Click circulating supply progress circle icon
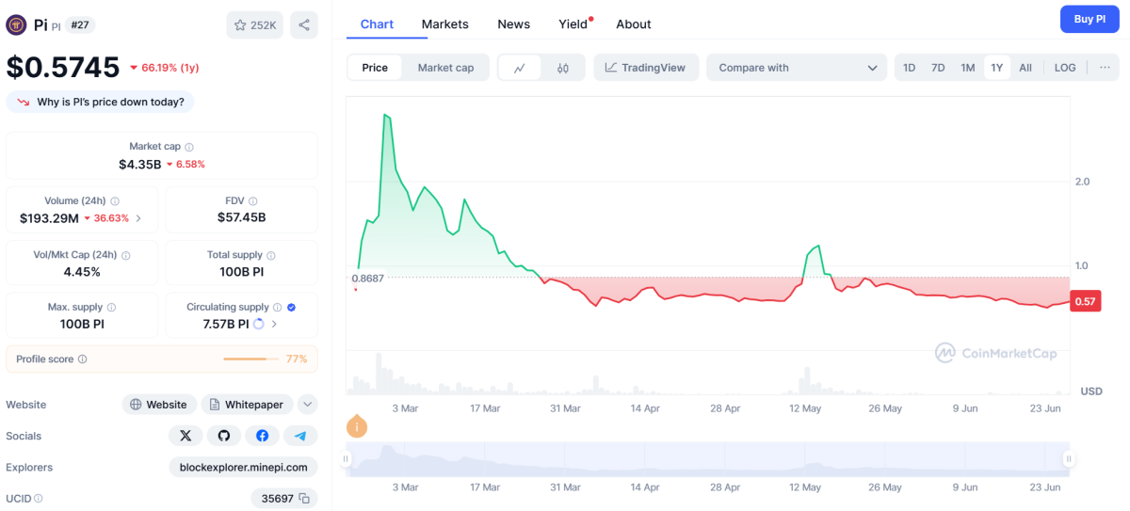The width and height of the screenshot is (1130, 511). (x=259, y=324)
